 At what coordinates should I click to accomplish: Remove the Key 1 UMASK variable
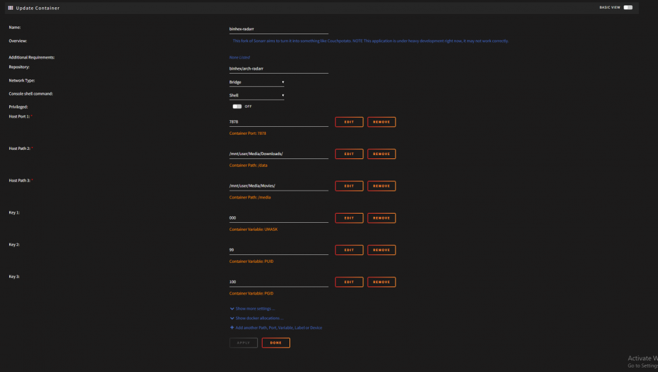click(x=382, y=218)
